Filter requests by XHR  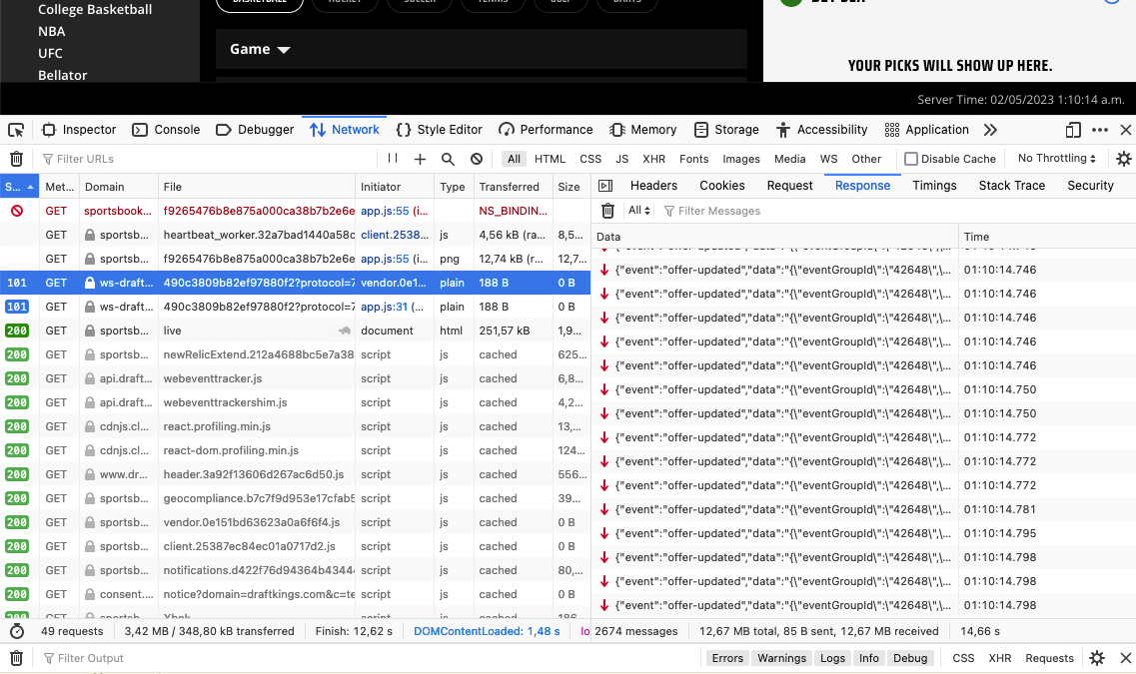pos(653,159)
